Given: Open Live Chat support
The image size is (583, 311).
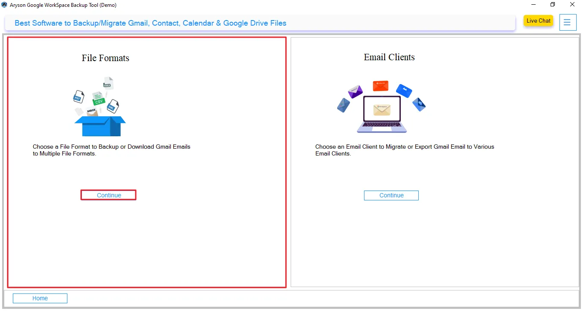Looking at the screenshot, I should coord(538,21).
